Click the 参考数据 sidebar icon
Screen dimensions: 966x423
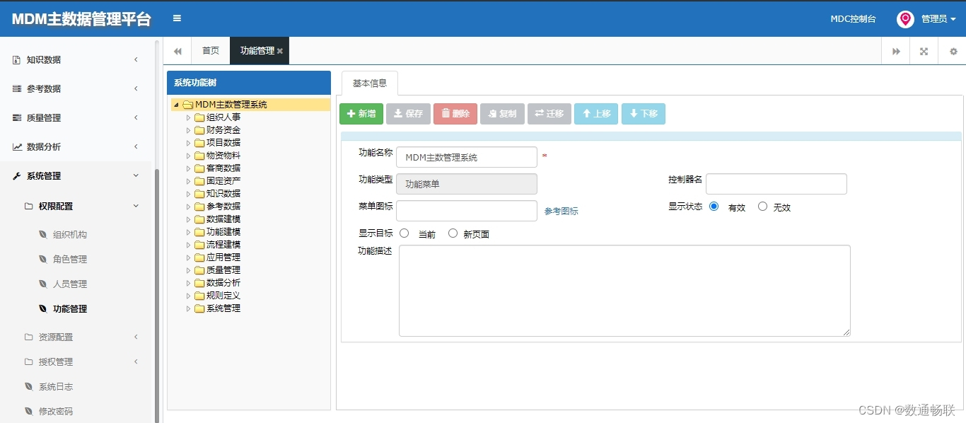point(16,89)
